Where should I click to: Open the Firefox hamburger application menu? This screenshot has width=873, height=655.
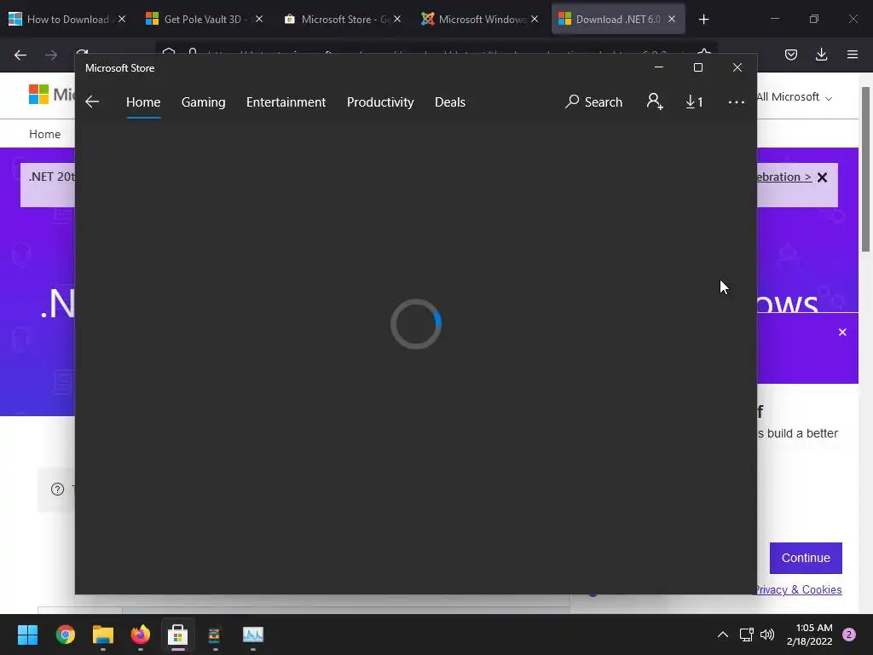click(x=853, y=55)
